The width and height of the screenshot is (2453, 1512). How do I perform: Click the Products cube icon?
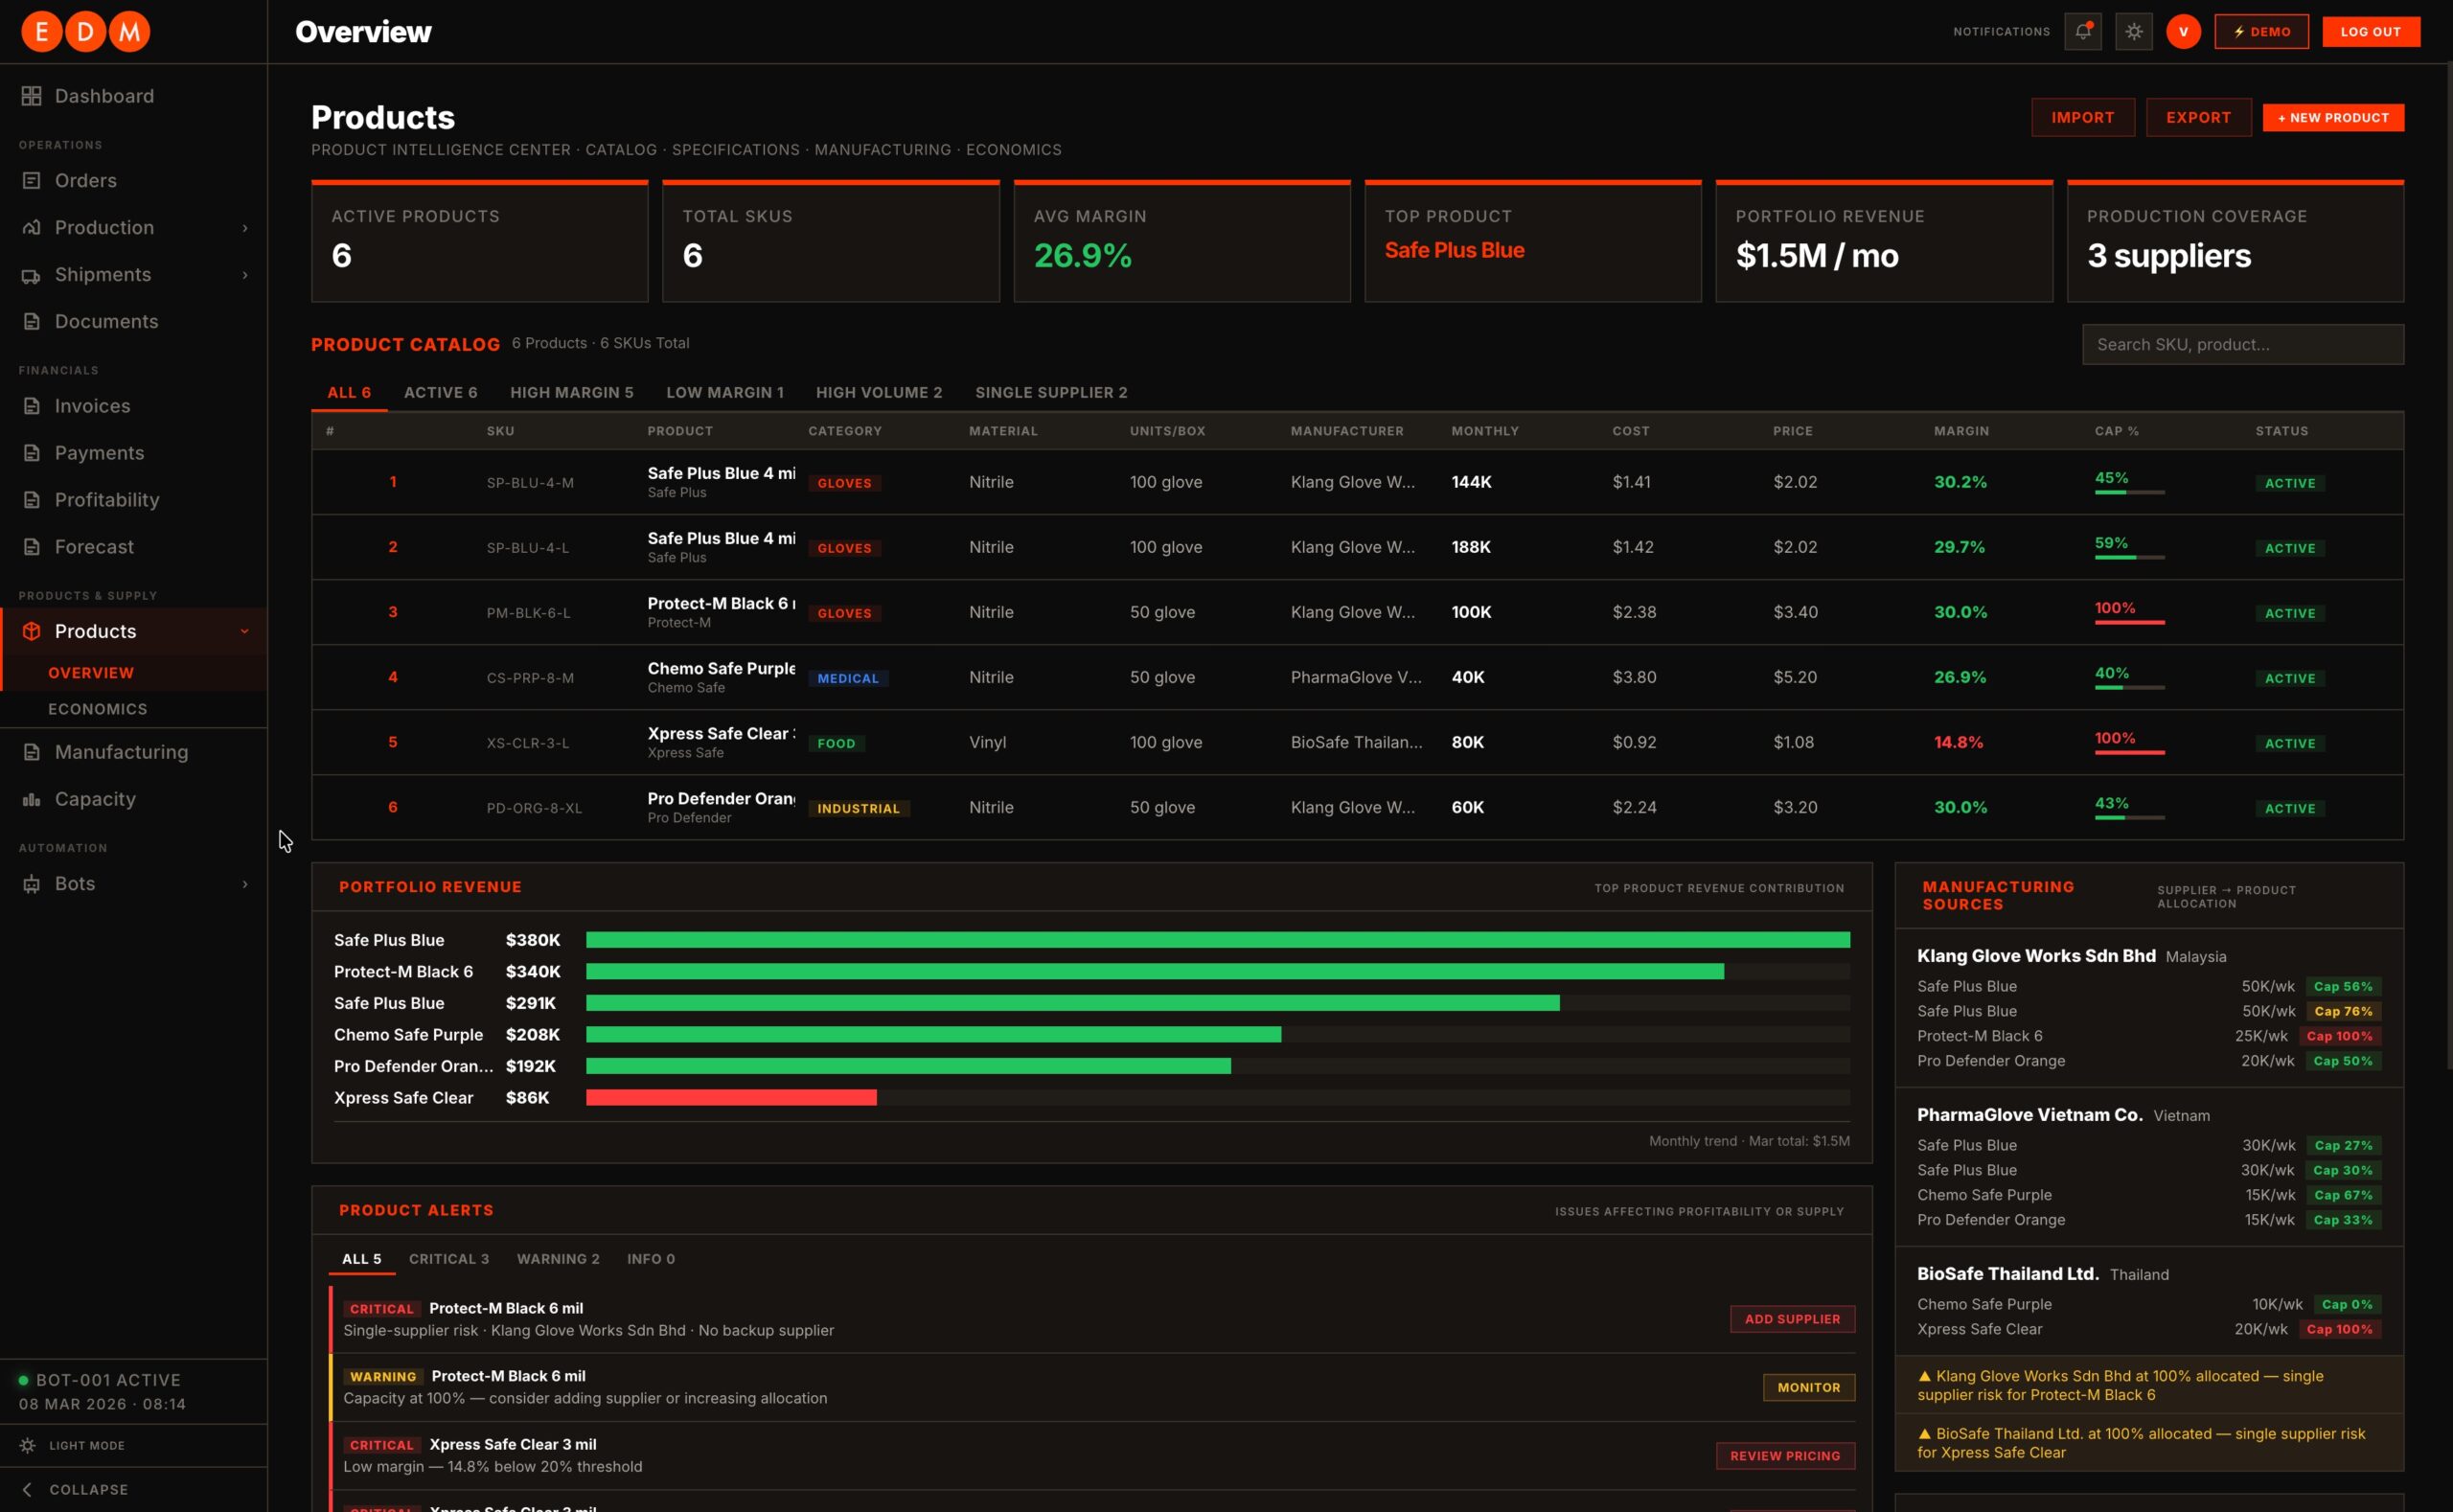tap(31, 631)
